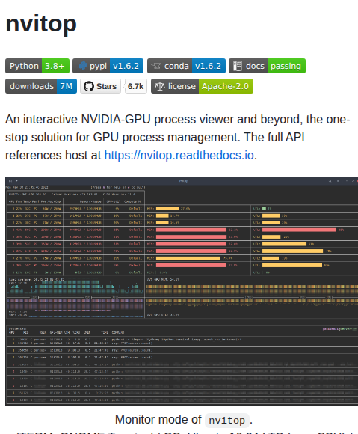Click the nvitop page heading
Viewport: 358px width, 434px height.
[x=41, y=24]
